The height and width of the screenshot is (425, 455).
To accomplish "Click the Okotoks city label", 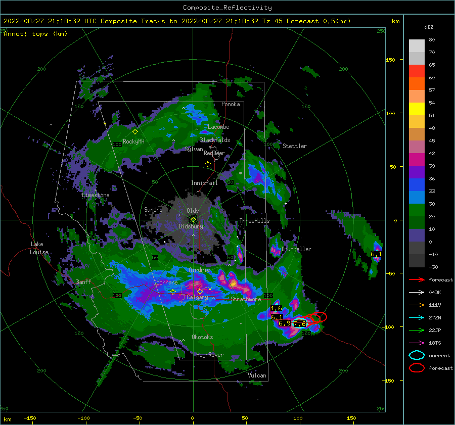I will click(x=202, y=337).
